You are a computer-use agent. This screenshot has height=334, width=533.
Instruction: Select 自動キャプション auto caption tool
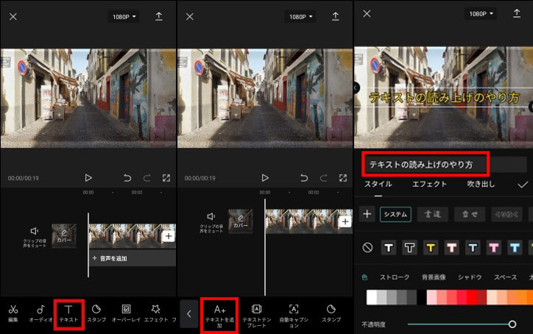(x=294, y=313)
